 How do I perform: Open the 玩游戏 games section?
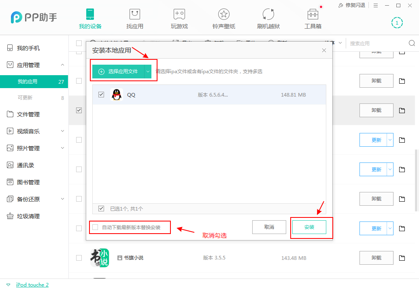tap(179, 18)
